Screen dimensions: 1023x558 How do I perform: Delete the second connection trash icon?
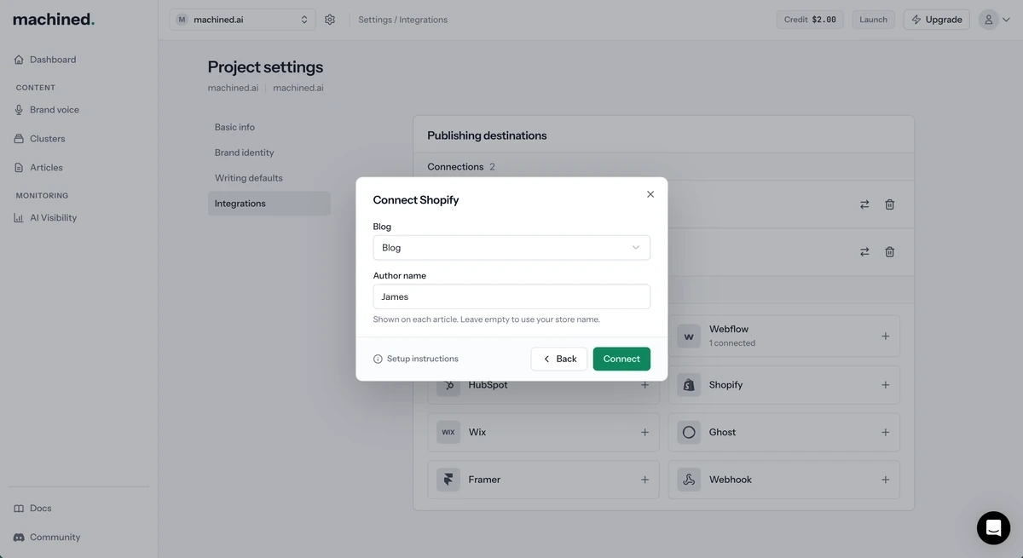click(889, 252)
